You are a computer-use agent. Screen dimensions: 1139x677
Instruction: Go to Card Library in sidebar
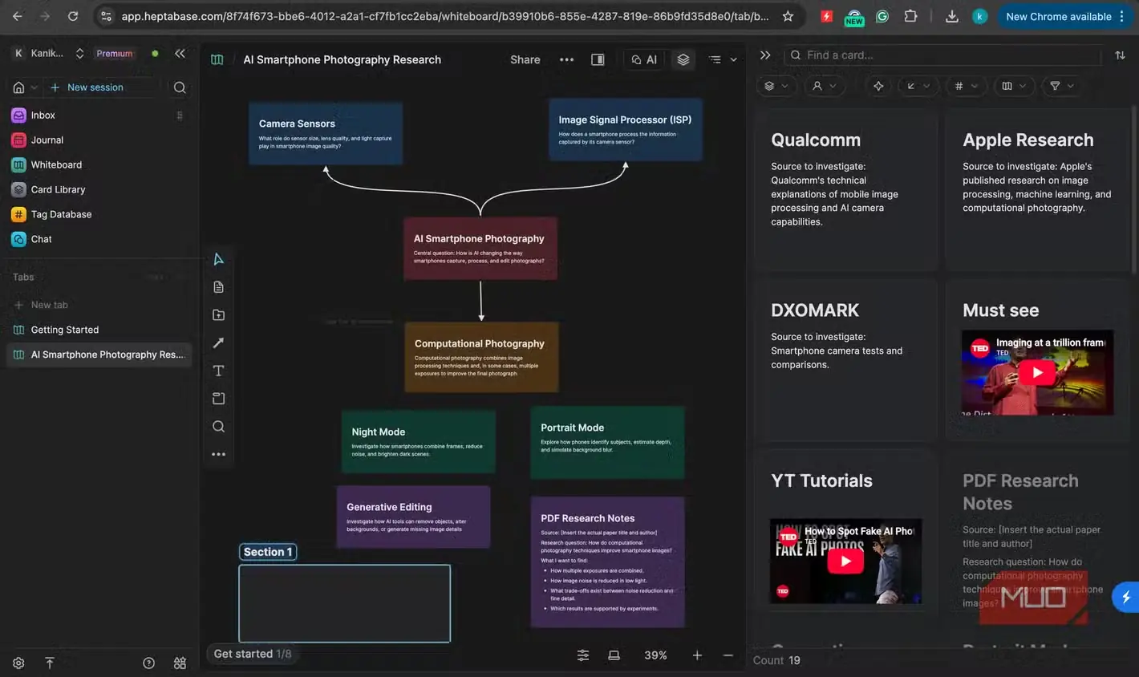pos(58,189)
